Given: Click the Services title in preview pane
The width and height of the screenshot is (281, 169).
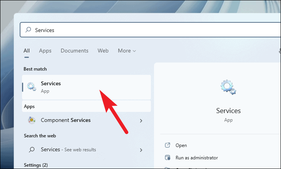Looking at the screenshot, I should [x=229, y=111].
